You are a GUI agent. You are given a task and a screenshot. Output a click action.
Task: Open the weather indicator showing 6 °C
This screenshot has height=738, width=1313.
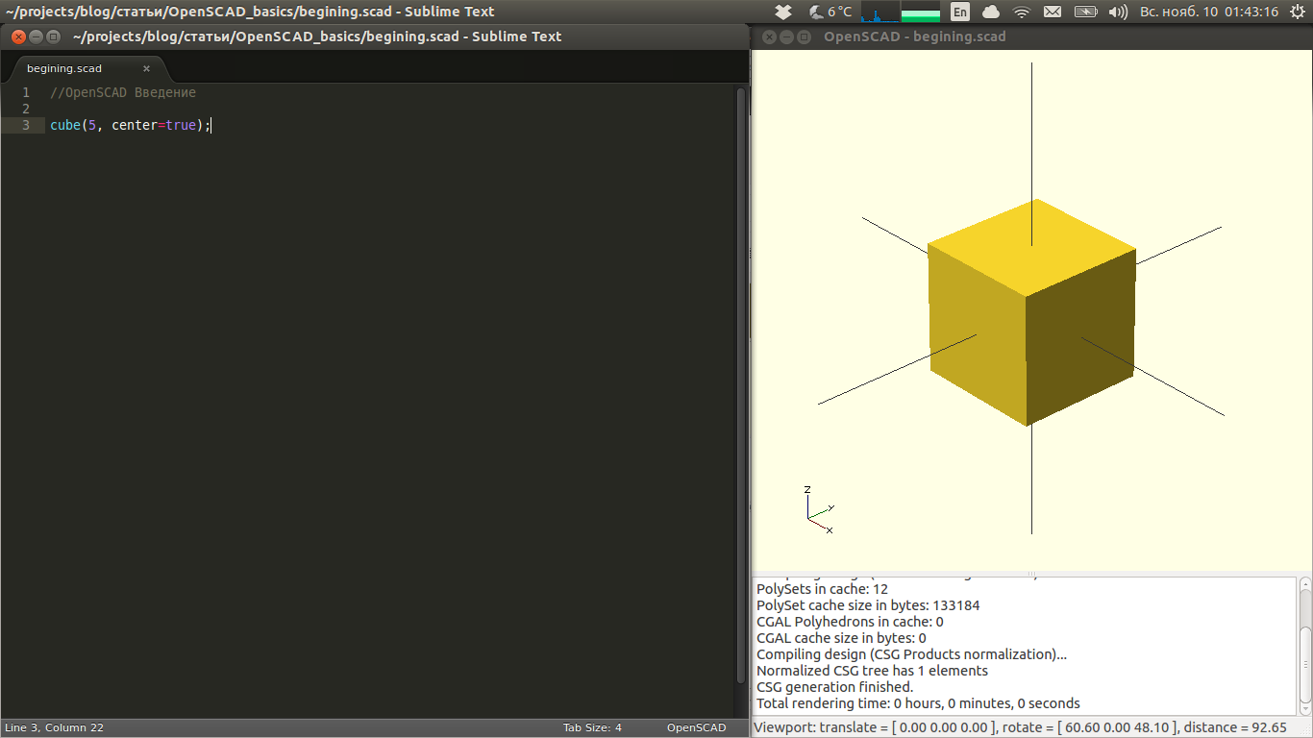[830, 12]
